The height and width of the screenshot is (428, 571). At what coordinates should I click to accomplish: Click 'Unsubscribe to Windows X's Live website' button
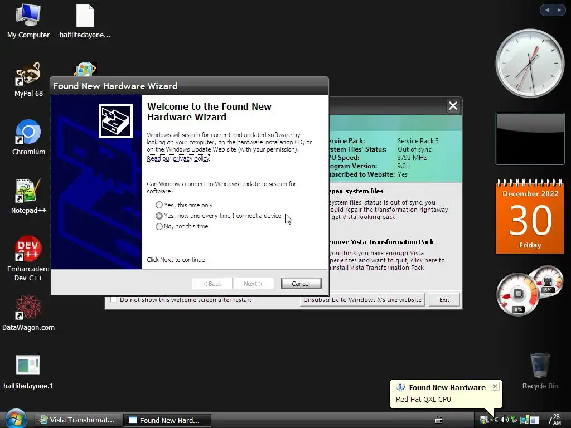pyautogui.click(x=362, y=300)
